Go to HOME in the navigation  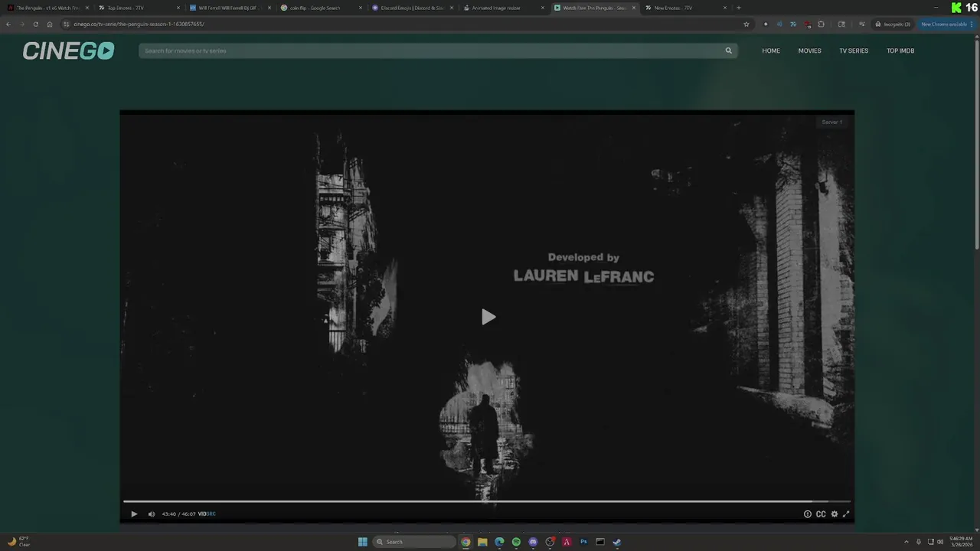pyautogui.click(x=771, y=51)
